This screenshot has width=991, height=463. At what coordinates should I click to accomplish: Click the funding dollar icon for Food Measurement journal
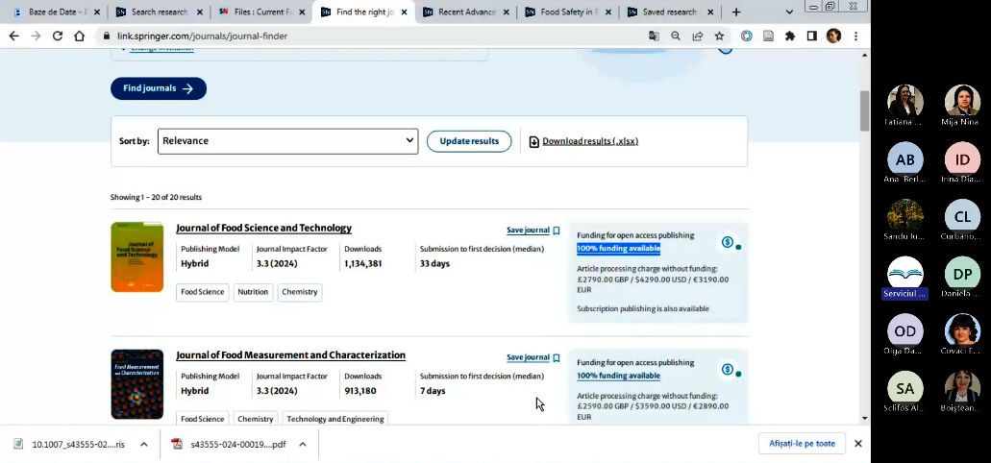pos(728,369)
